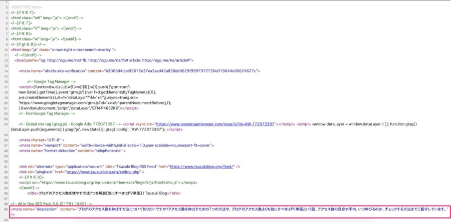The height and width of the screenshot is (222, 451).
Task: Click the Google Tag Manager opening comment
Action: 51,81
